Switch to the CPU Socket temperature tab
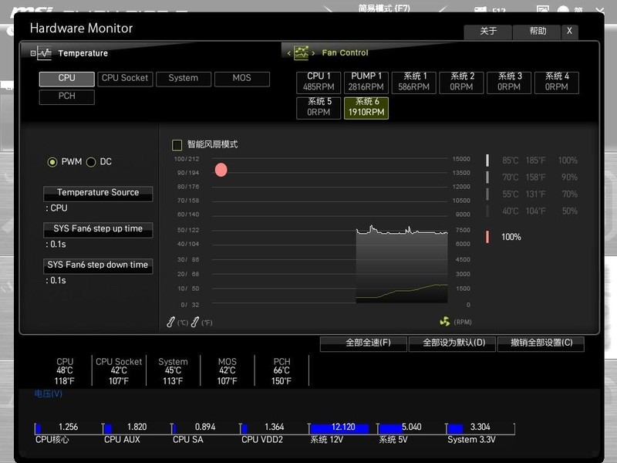This screenshot has width=617, height=463. click(124, 79)
